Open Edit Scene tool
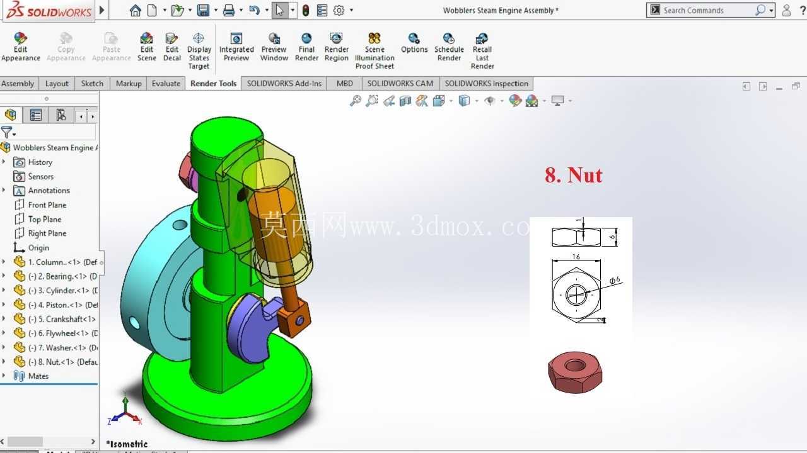807x453 pixels. [146, 47]
